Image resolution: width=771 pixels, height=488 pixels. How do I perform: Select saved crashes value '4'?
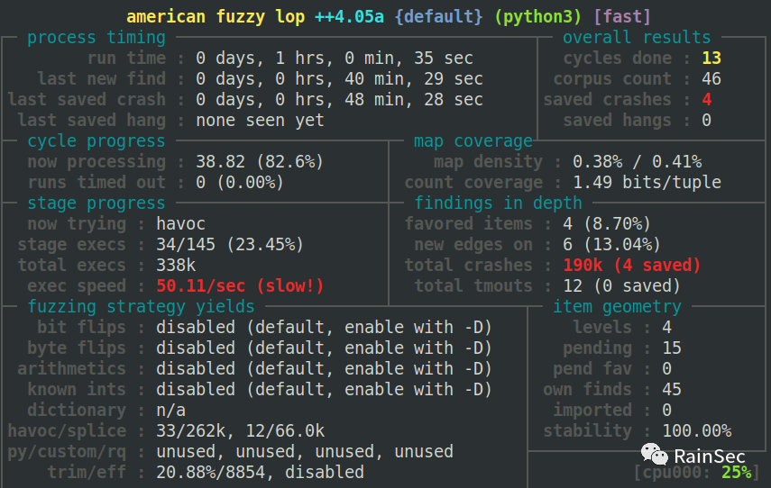pos(707,99)
